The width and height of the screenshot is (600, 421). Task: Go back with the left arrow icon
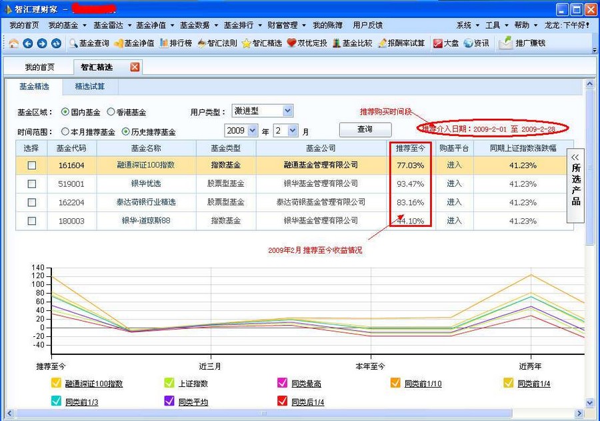point(28,43)
